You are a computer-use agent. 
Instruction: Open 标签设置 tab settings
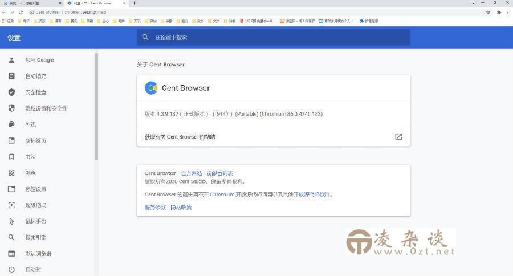36,189
